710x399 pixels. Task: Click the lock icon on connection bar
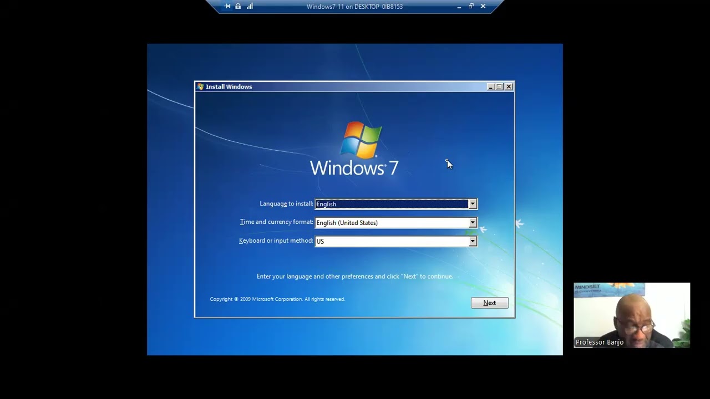[x=238, y=6]
